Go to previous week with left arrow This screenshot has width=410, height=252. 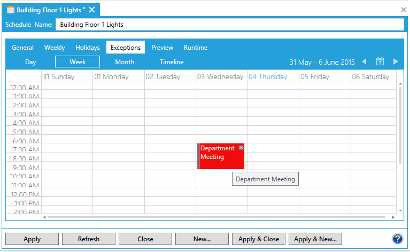364,62
